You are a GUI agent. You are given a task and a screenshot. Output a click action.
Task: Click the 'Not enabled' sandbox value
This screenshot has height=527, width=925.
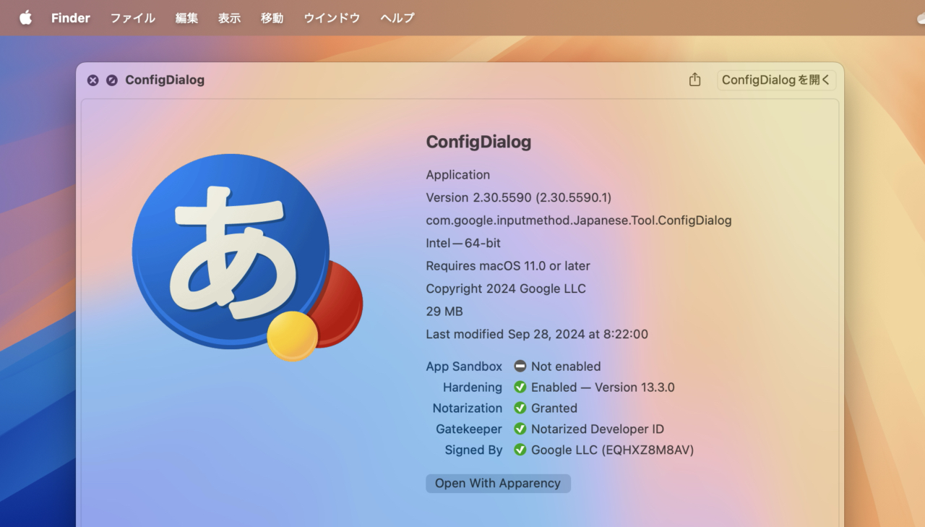(566, 367)
